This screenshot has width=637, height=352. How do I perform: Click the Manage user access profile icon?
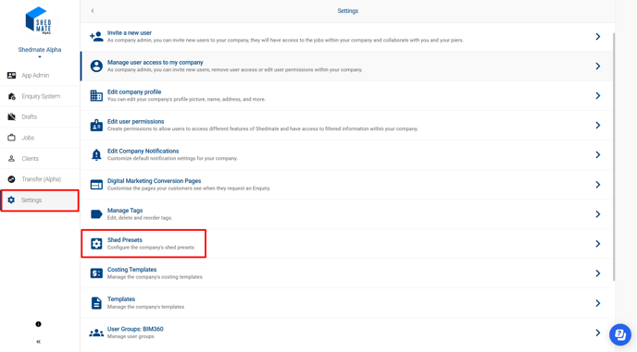(x=96, y=67)
